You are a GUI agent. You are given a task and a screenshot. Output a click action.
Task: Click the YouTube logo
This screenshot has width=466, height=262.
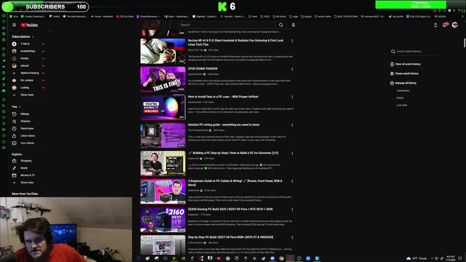click(x=29, y=25)
